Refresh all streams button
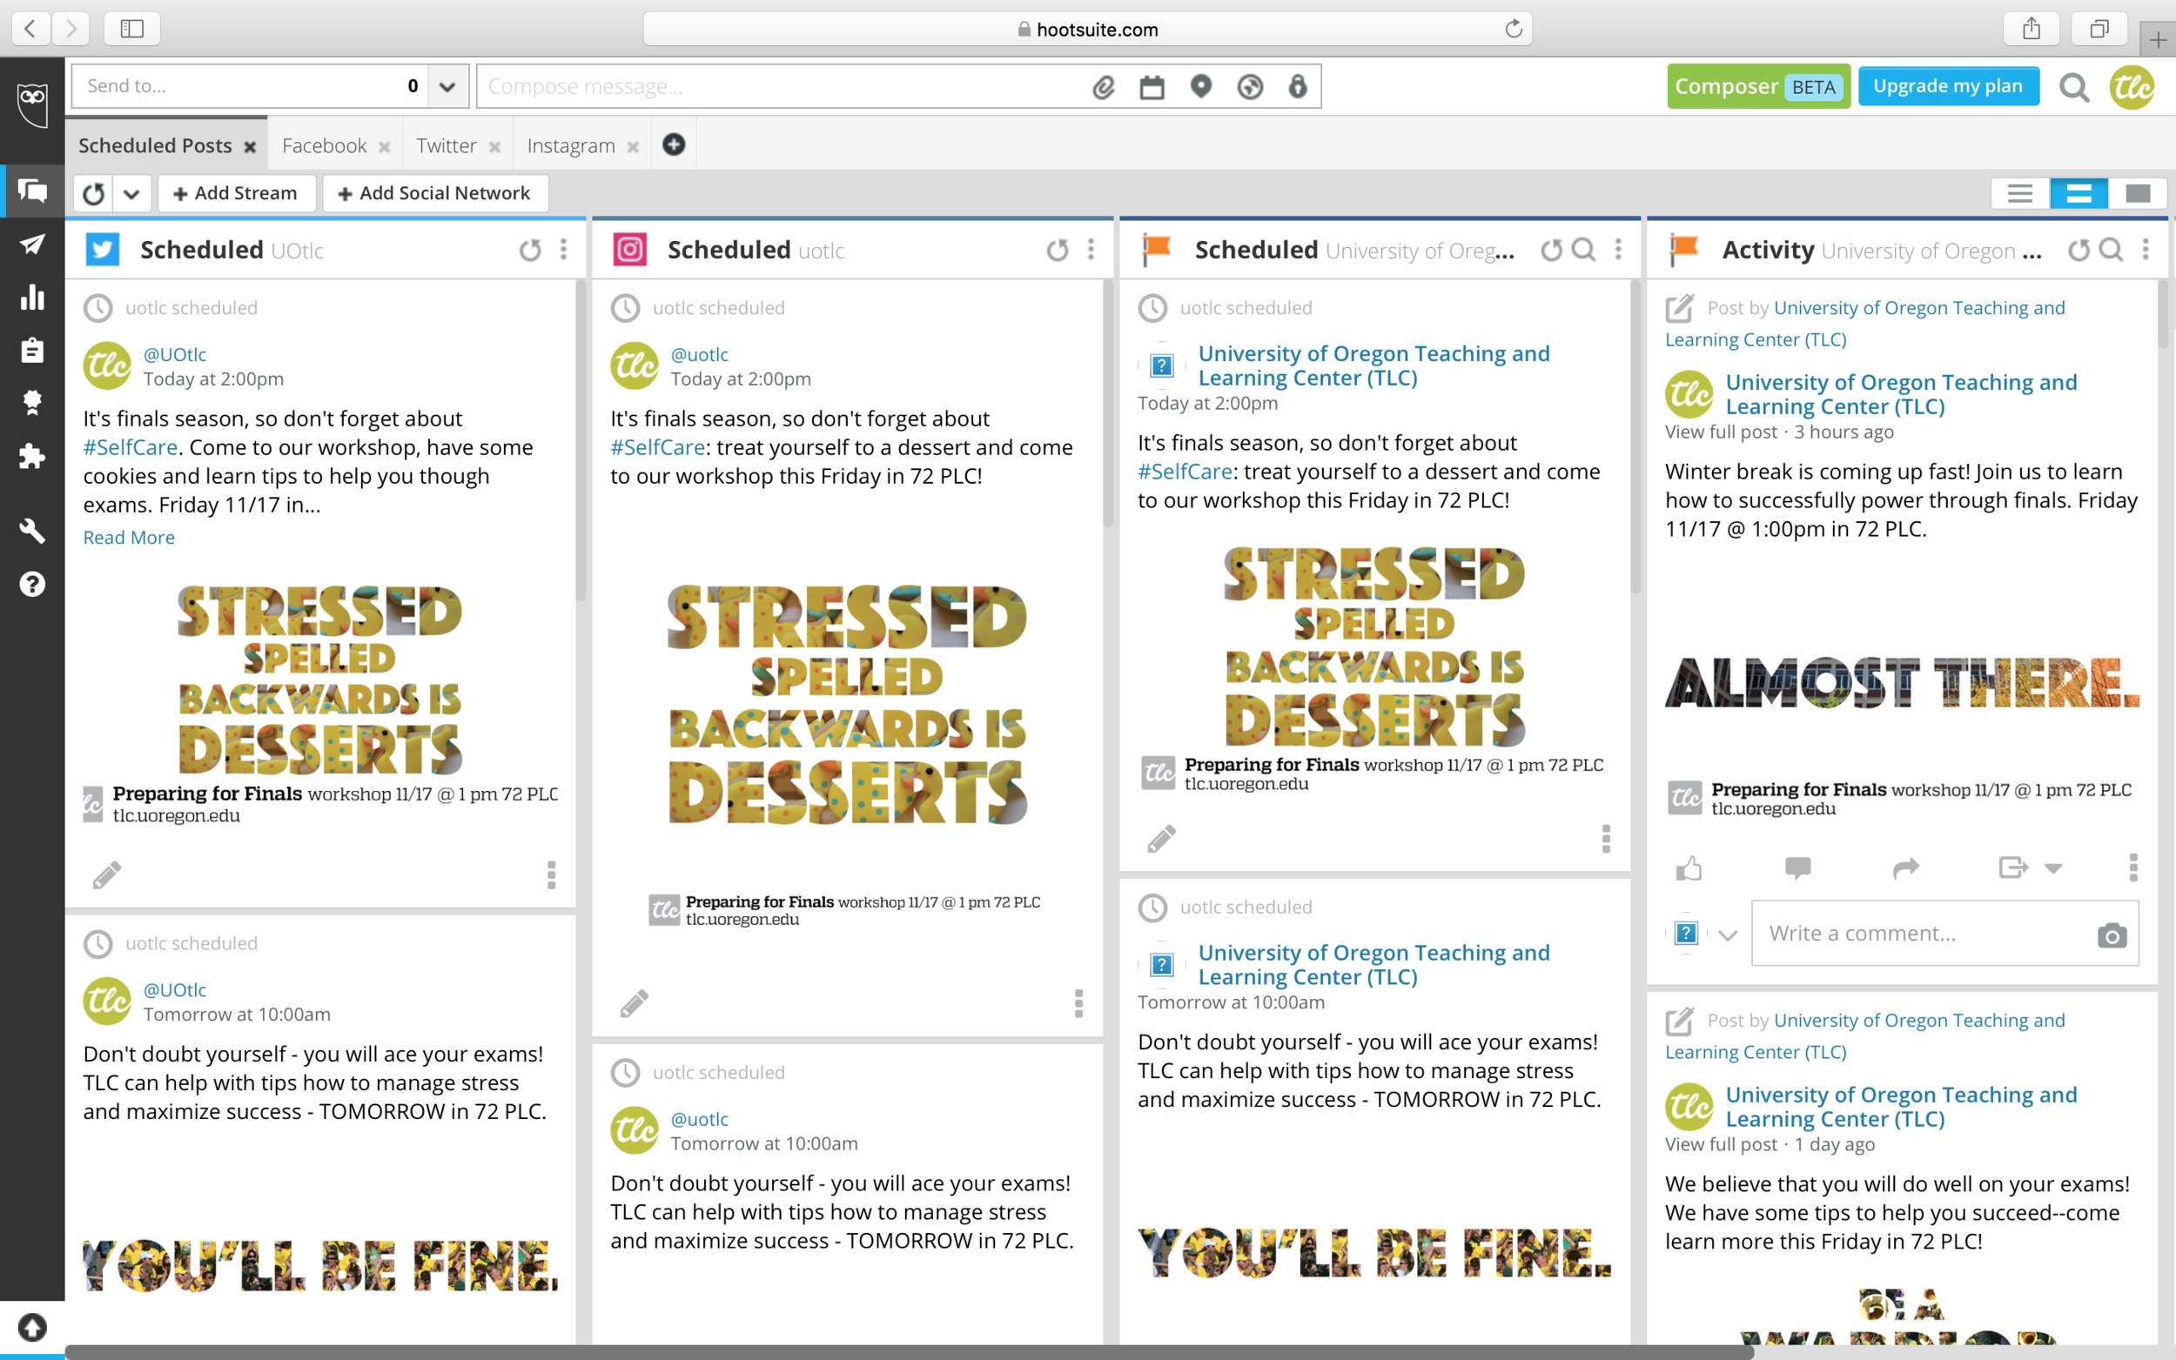The width and height of the screenshot is (2176, 1360). coord(93,193)
